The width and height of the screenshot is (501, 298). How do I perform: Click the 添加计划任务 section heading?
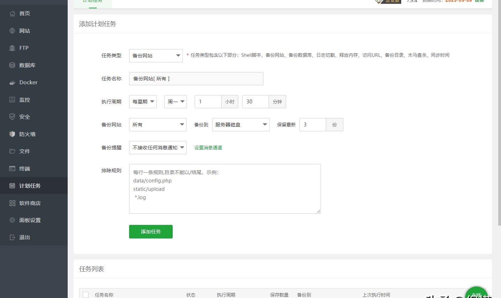coord(98,24)
